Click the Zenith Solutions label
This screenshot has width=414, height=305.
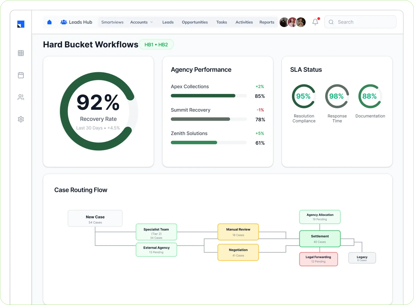tap(189, 133)
